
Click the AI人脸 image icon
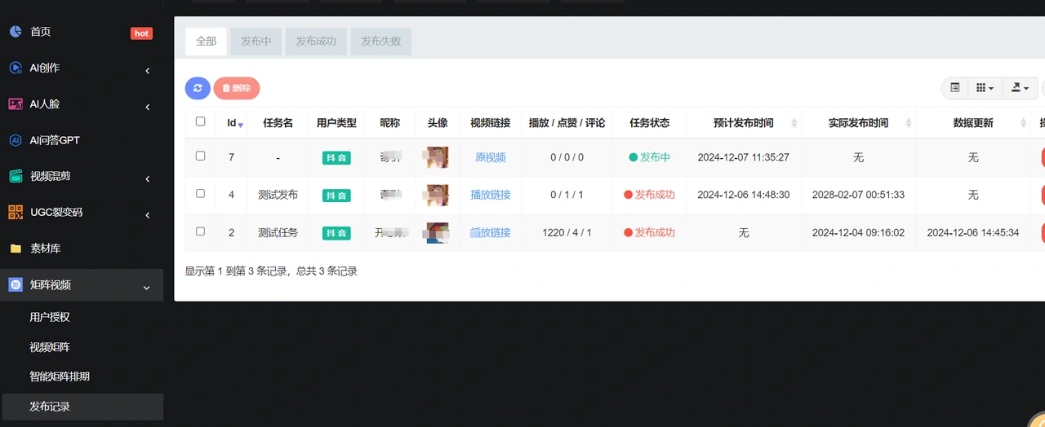(16, 104)
